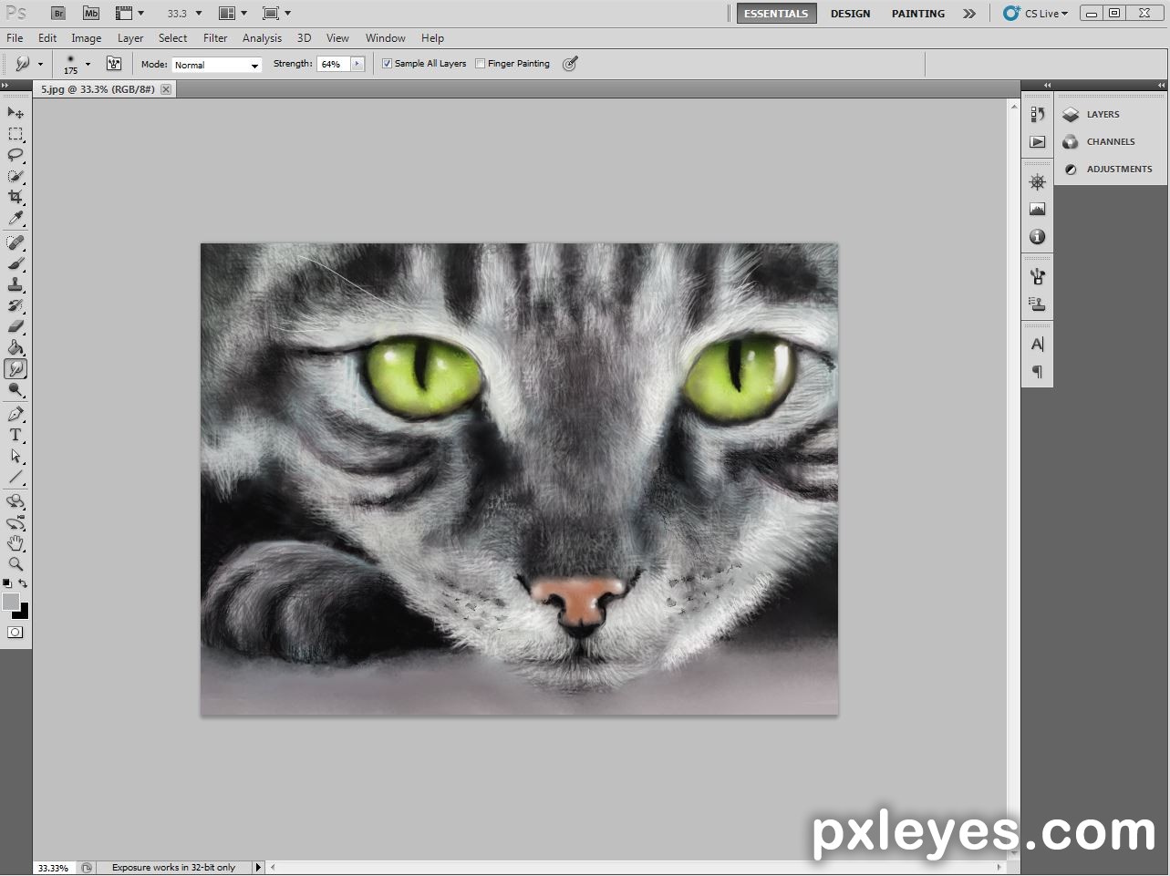Select the Brush tool
The image size is (1170, 876).
click(16, 263)
